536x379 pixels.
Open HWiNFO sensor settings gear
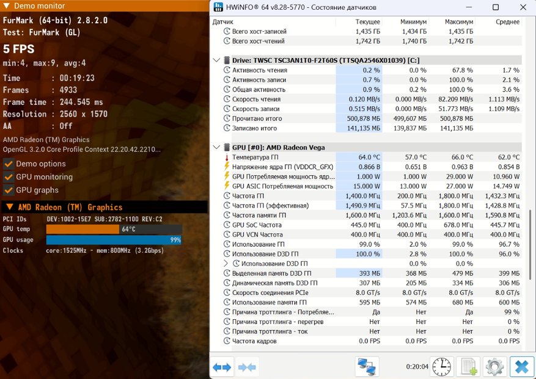pyautogui.click(x=494, y=367)
